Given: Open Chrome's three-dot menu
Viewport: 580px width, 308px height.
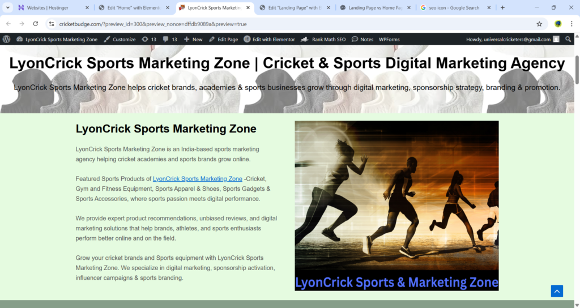Looking at the screenshot, I should [x=572, y=24].
